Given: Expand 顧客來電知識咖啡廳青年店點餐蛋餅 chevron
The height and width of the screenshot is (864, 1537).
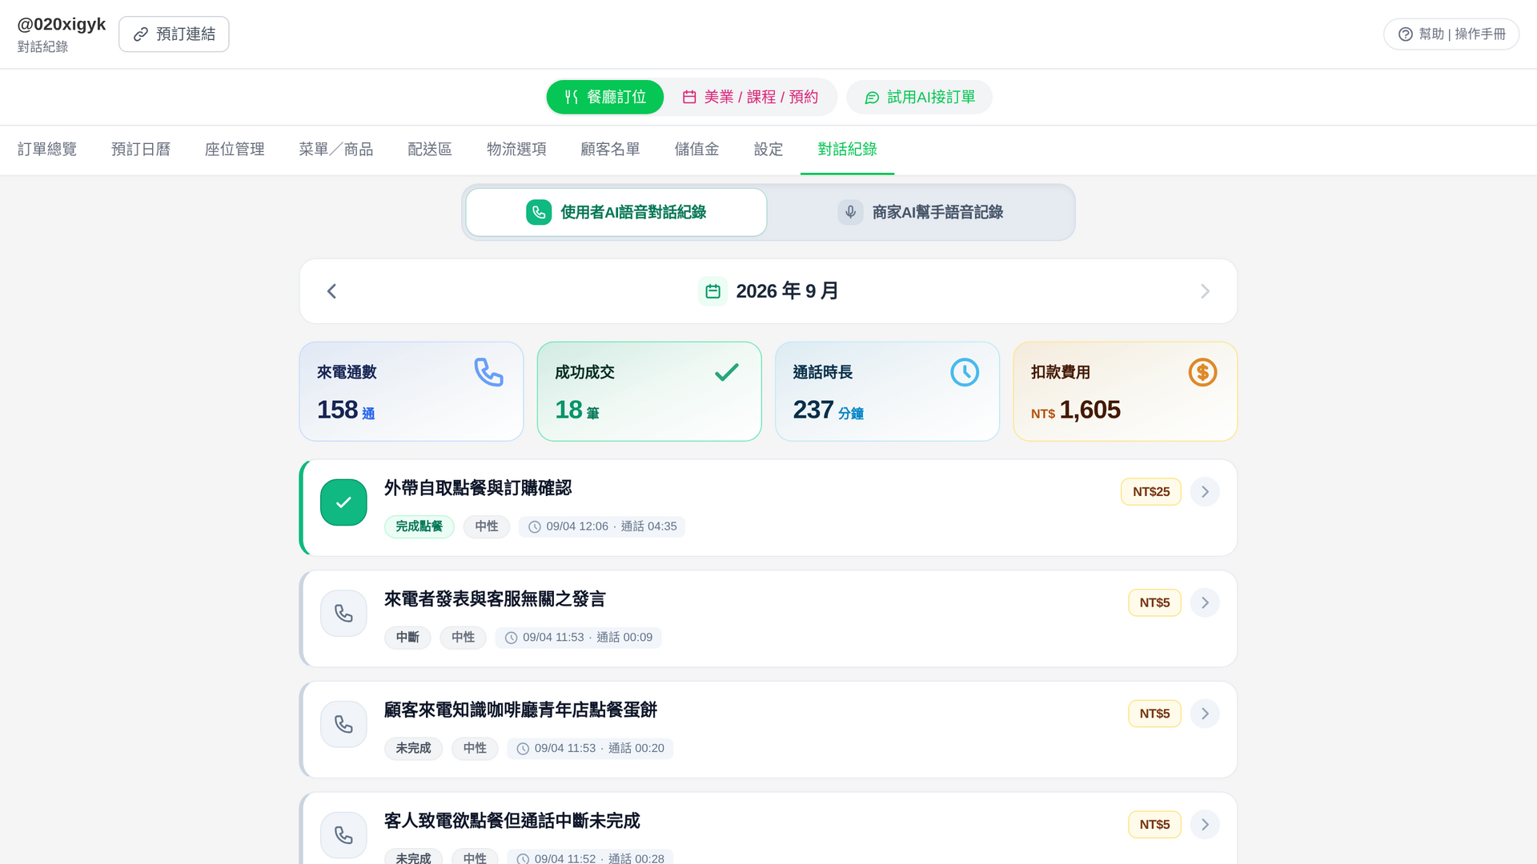Looking at the screenshot, I should pos(1205,714).
